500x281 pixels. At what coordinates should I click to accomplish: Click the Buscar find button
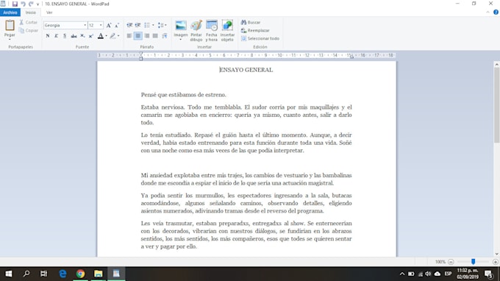click(251, 22)
